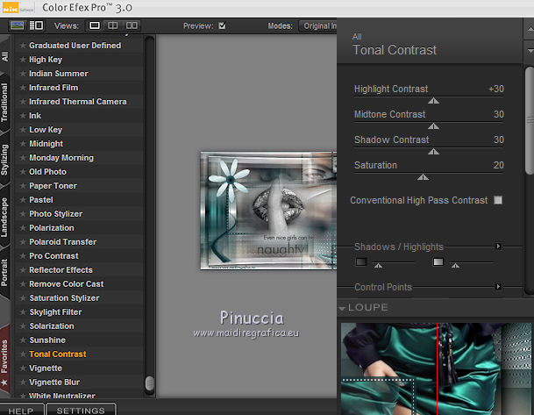534x415 pixels.
Task: Toggle favorite star for Infrared Thermal Camera
Action: point(23,102)
